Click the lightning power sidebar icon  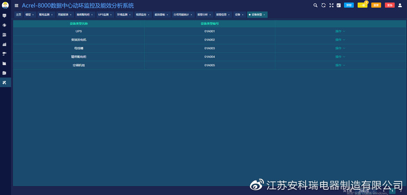point(4,25)
